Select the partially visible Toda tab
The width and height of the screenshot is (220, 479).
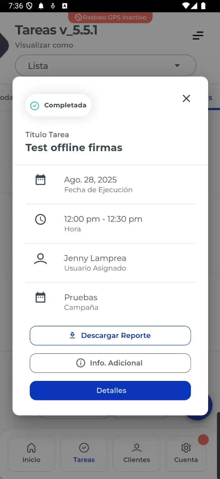point(6,97)
